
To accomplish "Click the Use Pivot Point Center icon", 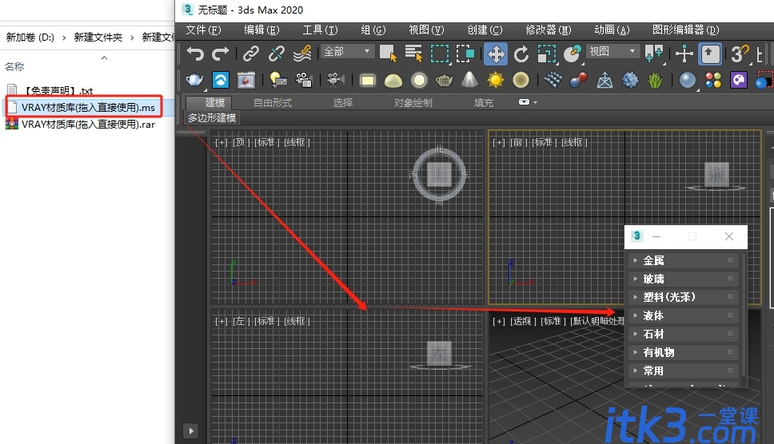I will point(653,54).
